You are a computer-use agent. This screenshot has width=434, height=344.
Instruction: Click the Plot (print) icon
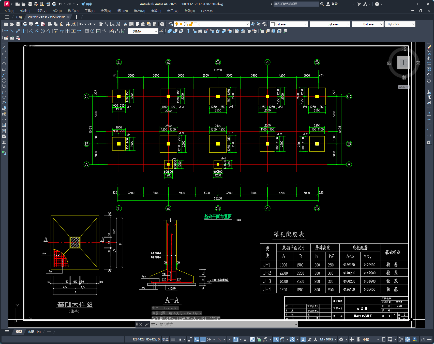coord(25,24)
